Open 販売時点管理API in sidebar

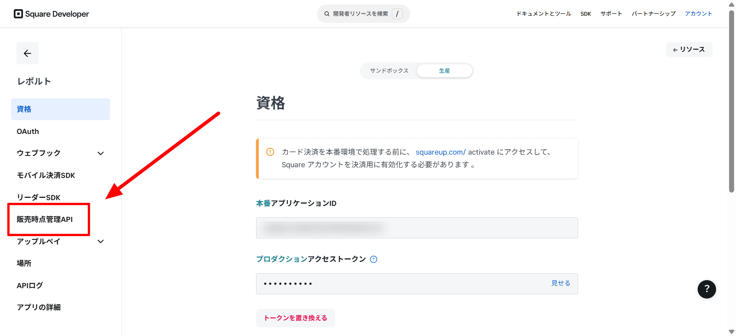[45, 219]
